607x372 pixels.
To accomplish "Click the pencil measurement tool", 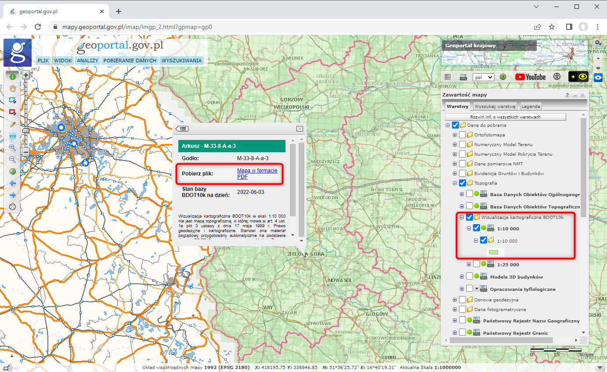I will coord(12,125).
